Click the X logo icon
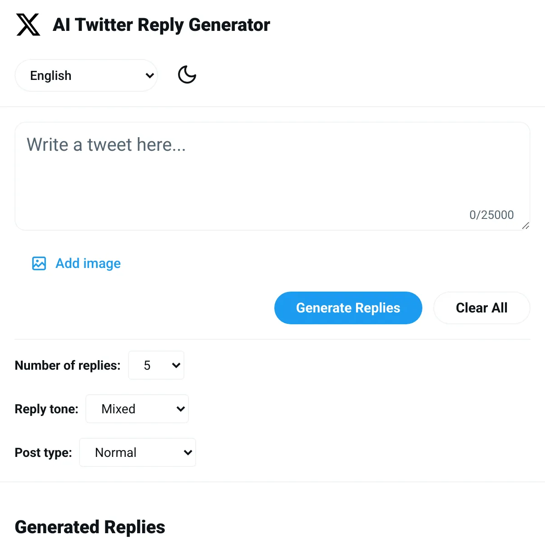The width and height of the screenshot is (545, 545). [28, 25]
